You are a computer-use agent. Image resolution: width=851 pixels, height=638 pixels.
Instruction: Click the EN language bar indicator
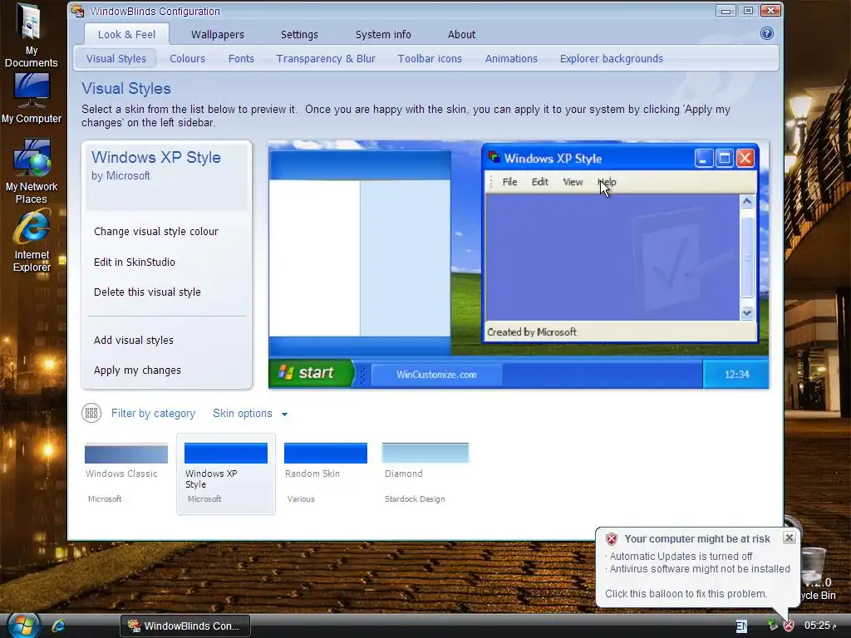(741, 626)
